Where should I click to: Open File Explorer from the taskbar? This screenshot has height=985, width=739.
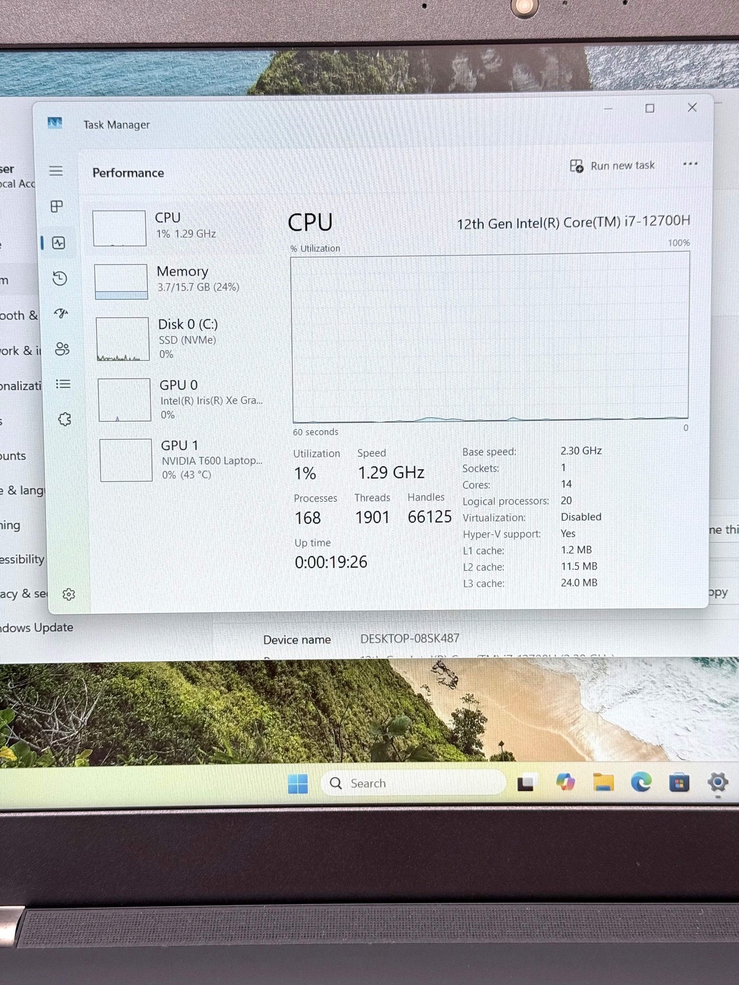point(604,782)
